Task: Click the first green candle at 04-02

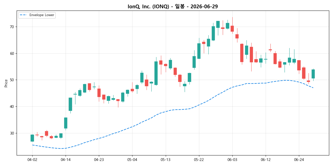Action: click(32, 138)
